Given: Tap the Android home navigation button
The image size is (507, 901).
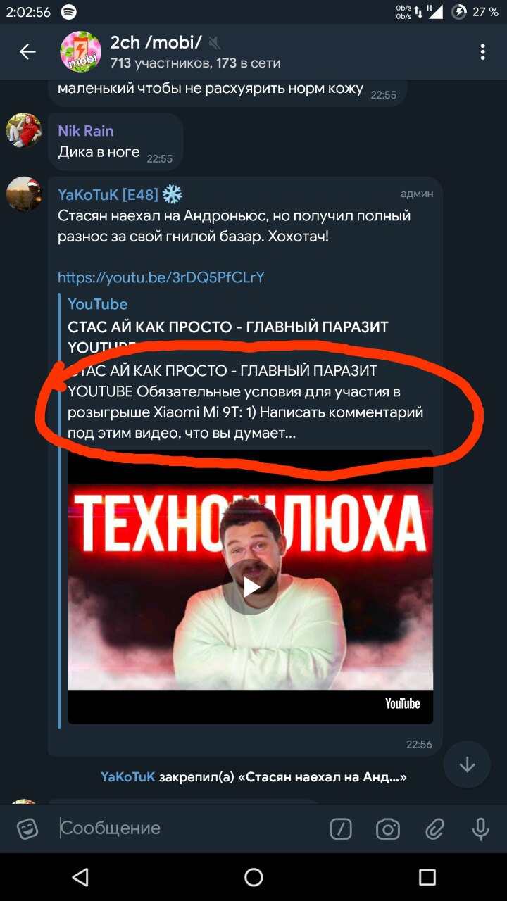Looking at the screenshot, I should (254, 876).
